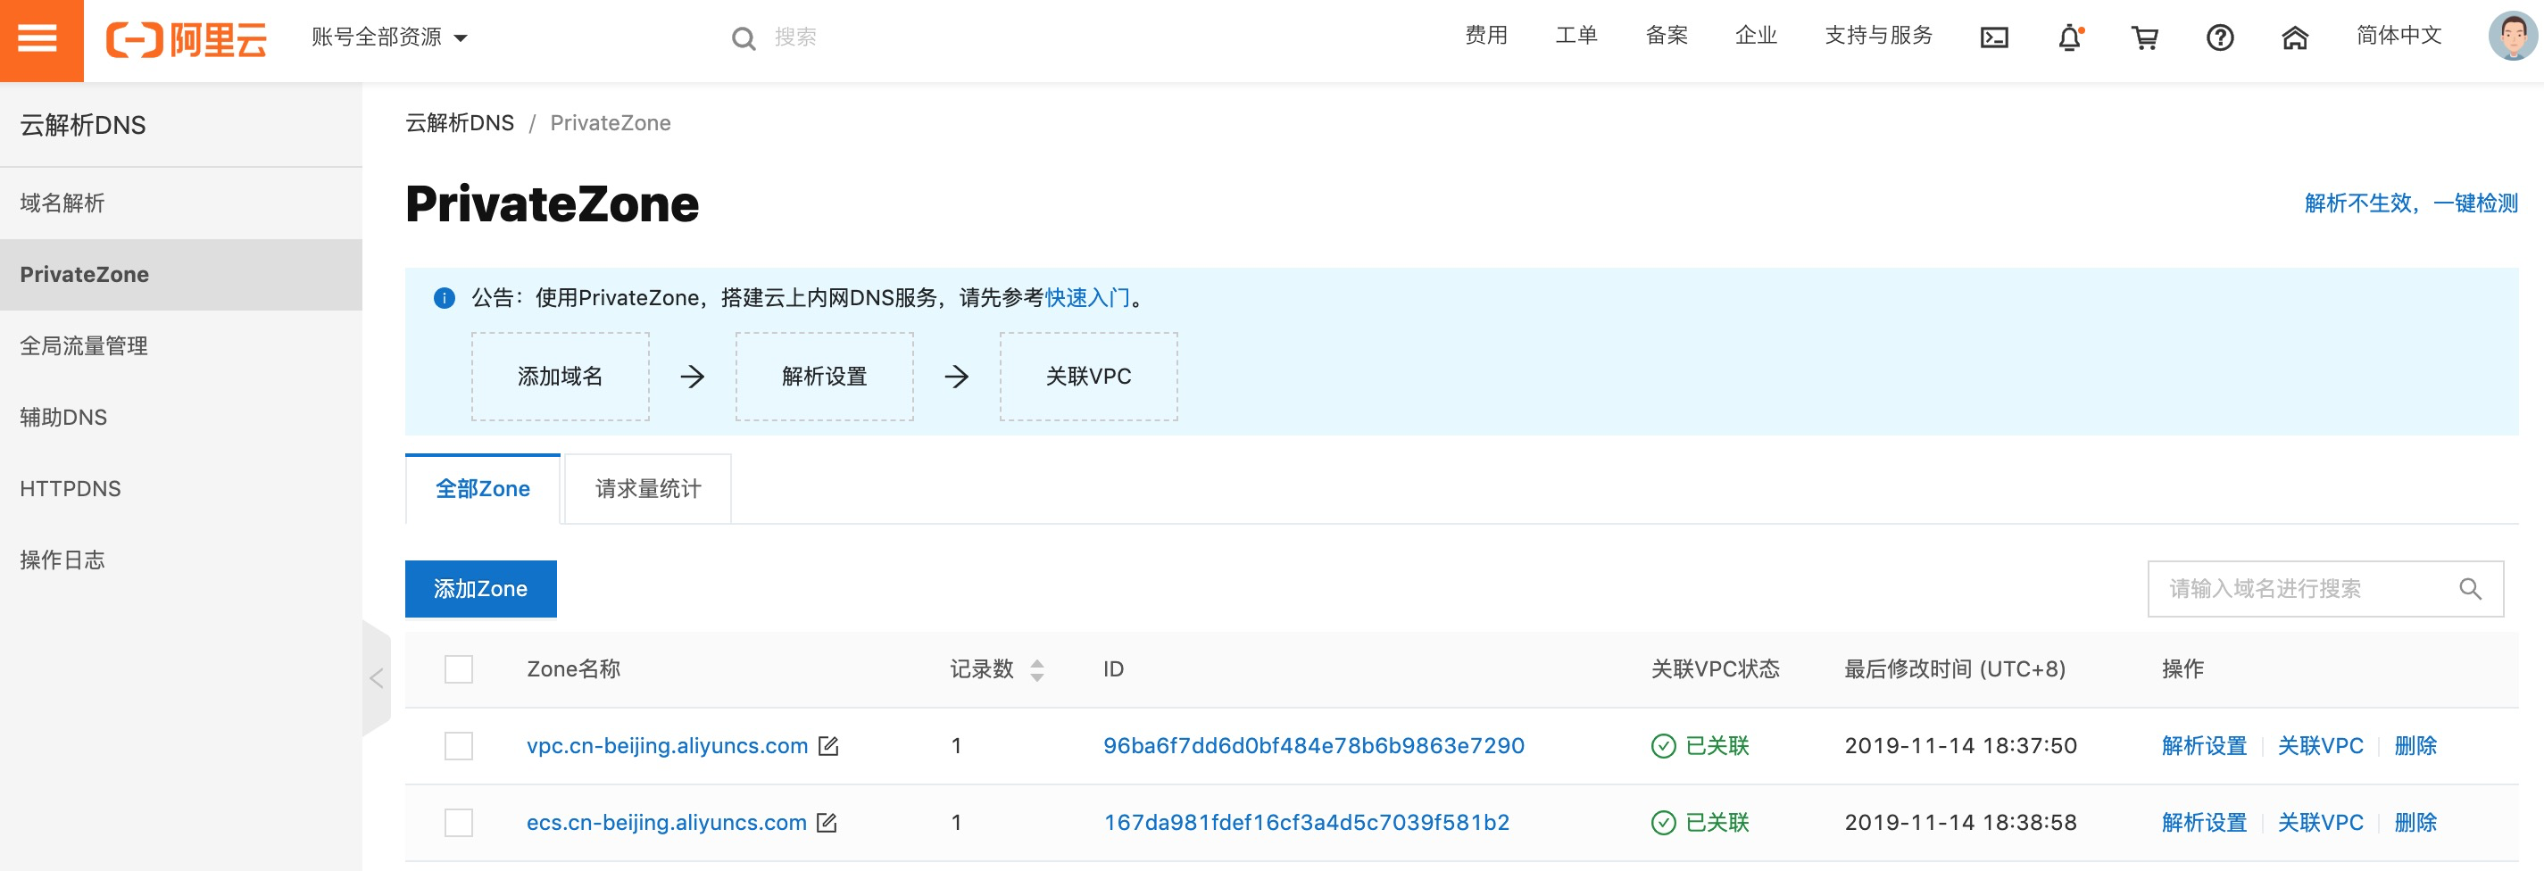
Task: Collapse the left sidebar with arrow handle
Action: pyautogui.click(x=377, y=678)
